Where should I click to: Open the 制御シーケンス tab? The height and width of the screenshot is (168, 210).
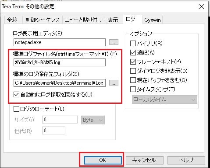(43, 20)
